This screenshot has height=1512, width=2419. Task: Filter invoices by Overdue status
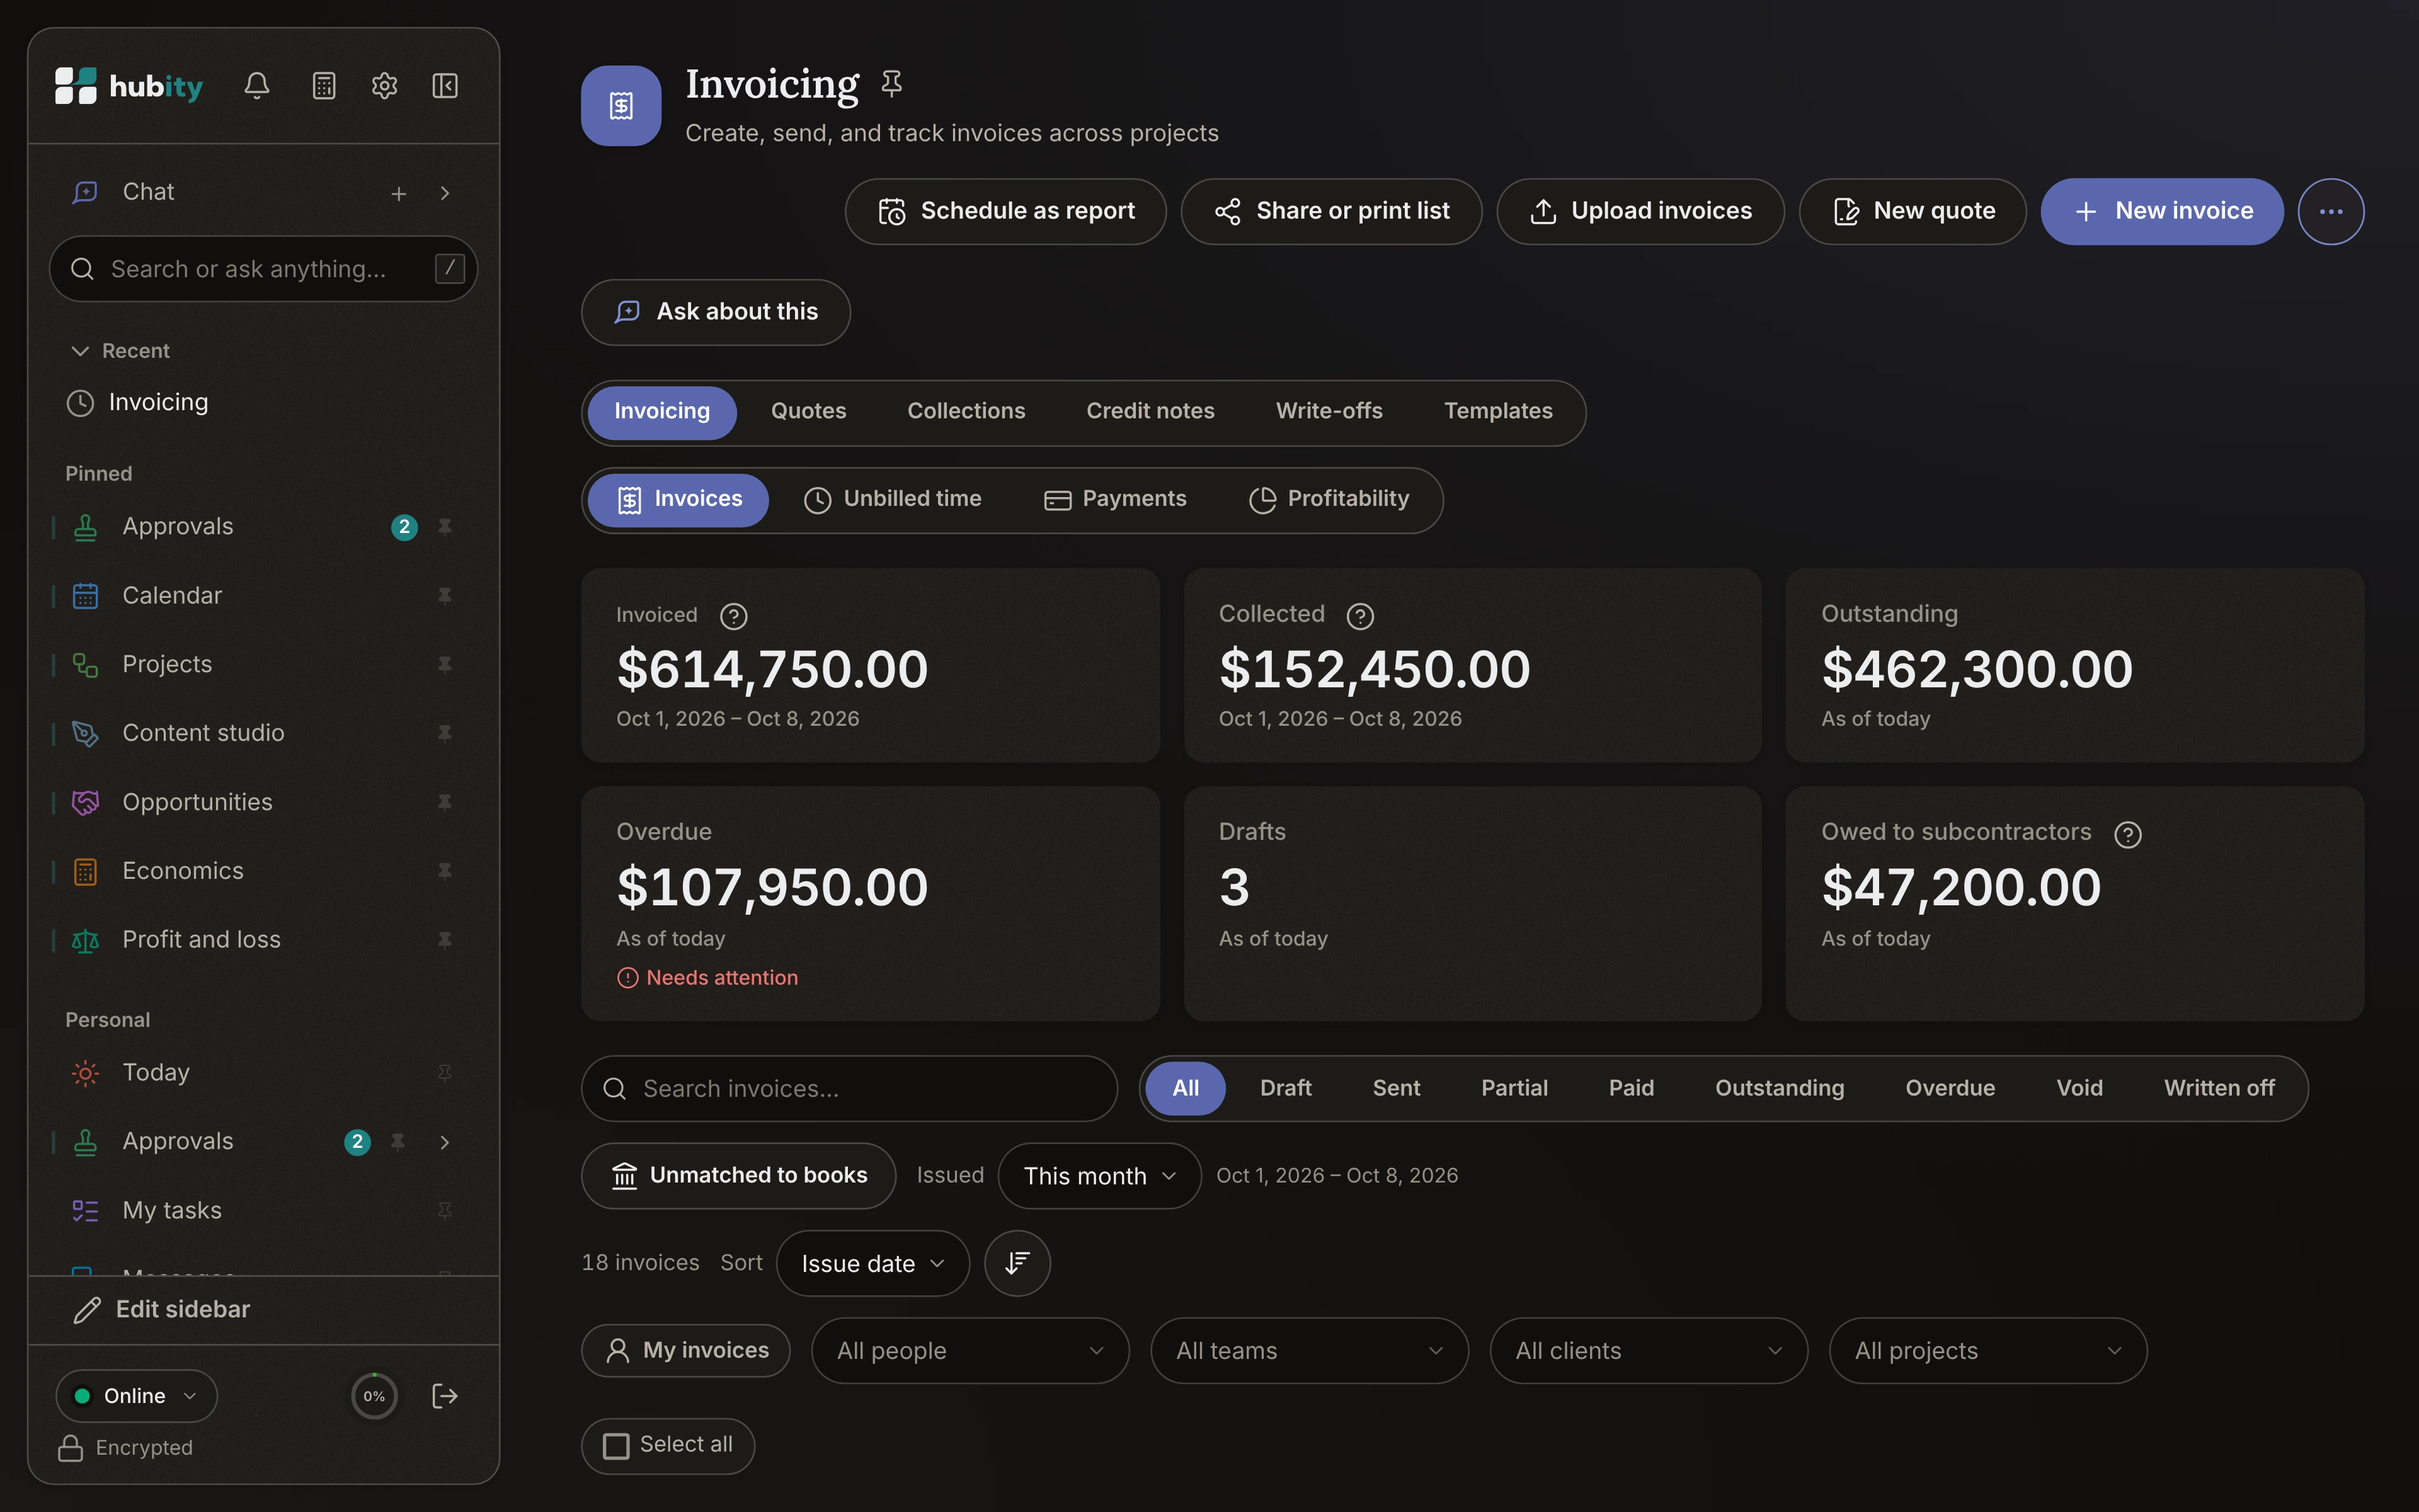1949,1088
